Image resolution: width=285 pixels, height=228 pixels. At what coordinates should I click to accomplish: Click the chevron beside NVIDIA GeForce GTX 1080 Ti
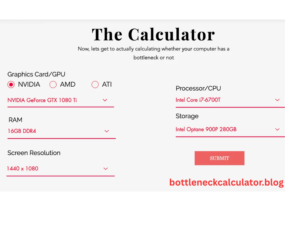click(105, 100)
